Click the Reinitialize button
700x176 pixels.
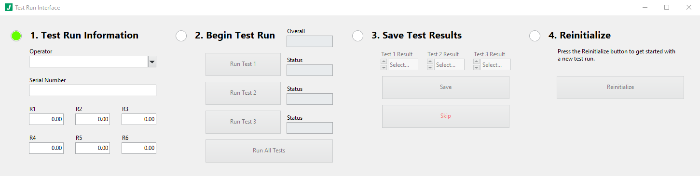[x=620, y=88]
